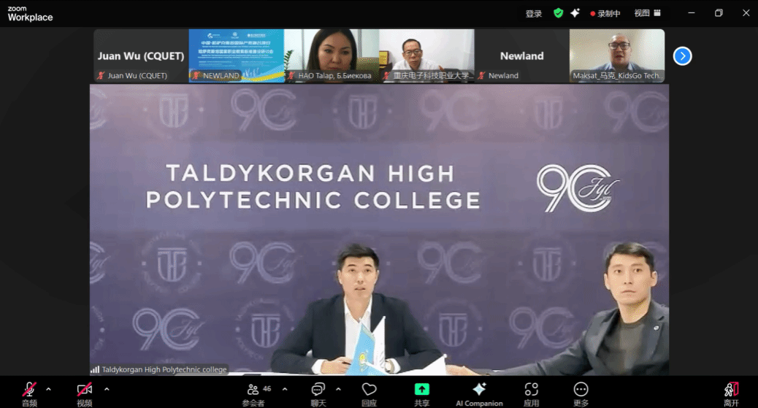Click the green shield security icon
Image resolution: width=758 pixels, height=408 pixels.
pos(559,13)
